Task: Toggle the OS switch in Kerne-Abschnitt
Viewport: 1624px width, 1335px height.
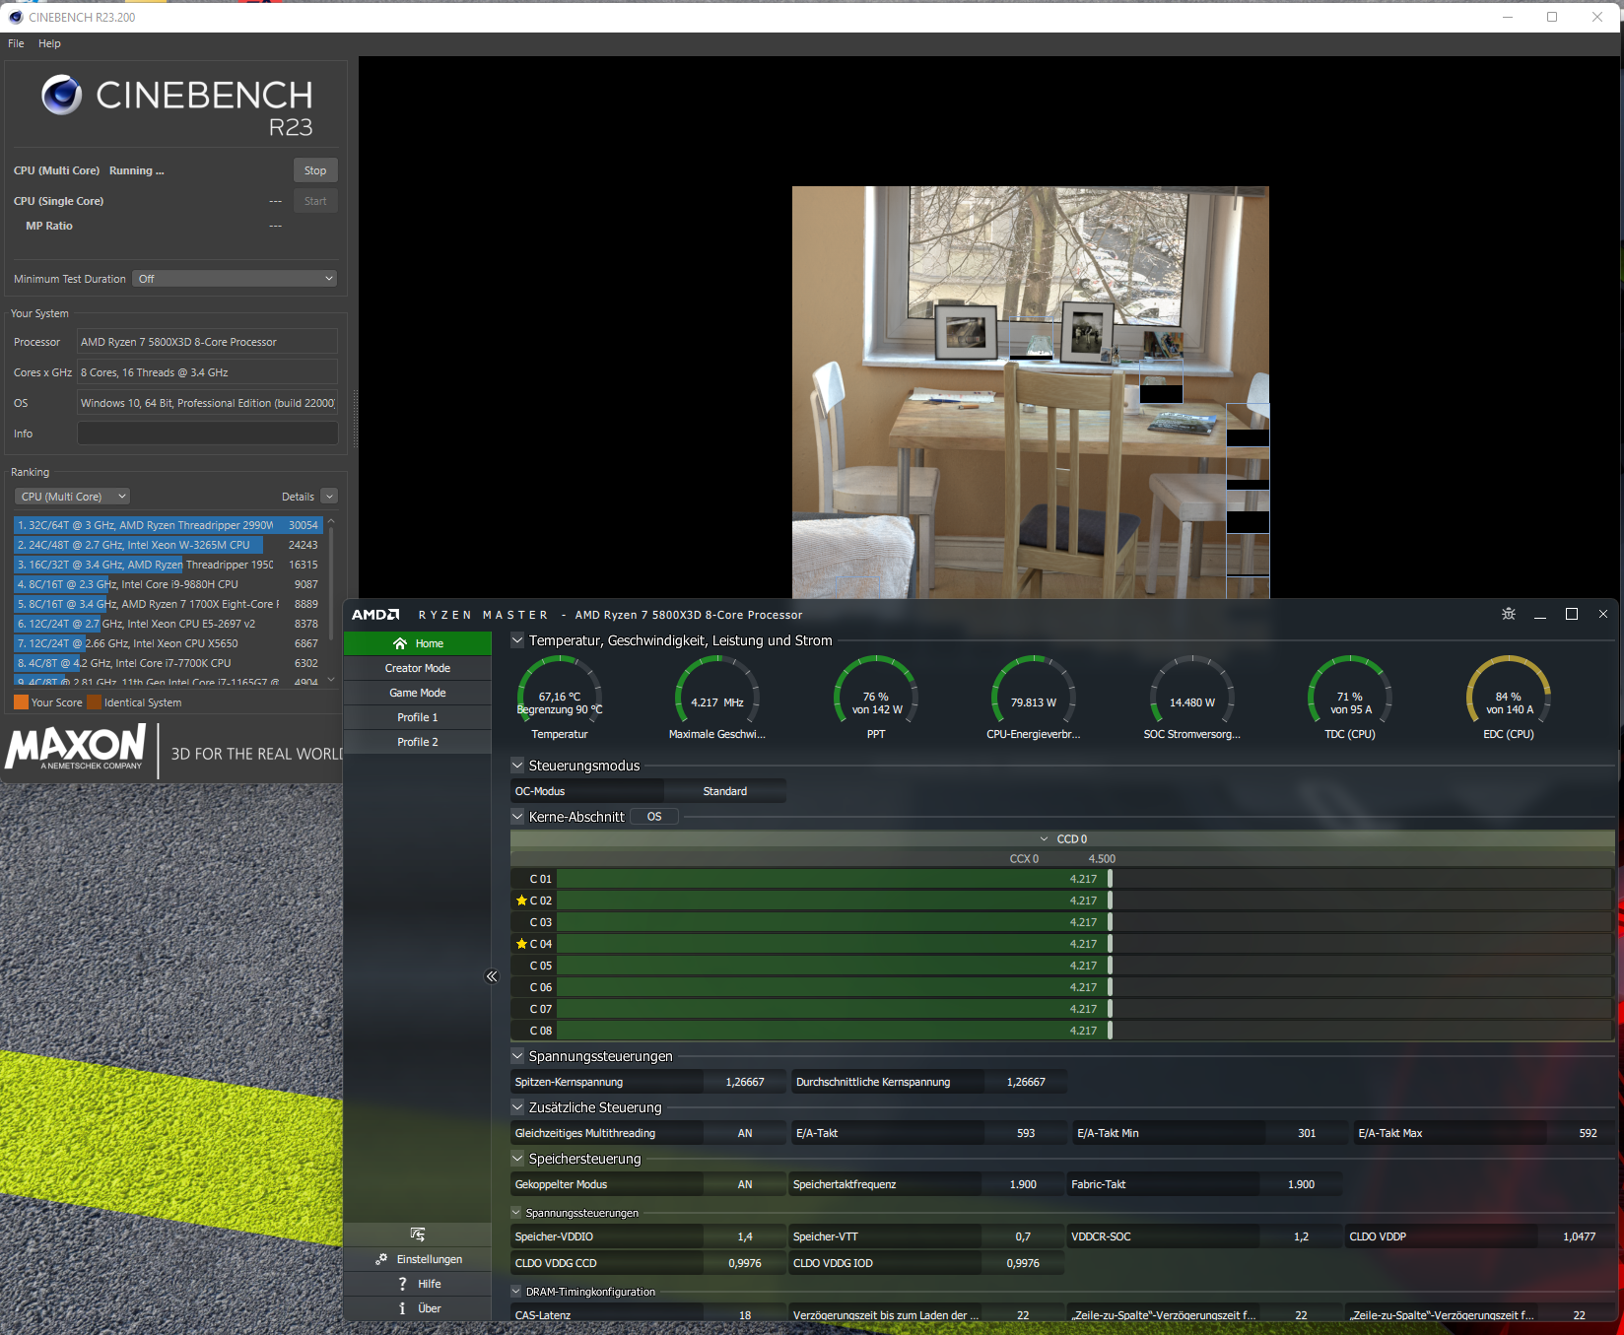Action: pyautogui.click(x=654, y=817)
